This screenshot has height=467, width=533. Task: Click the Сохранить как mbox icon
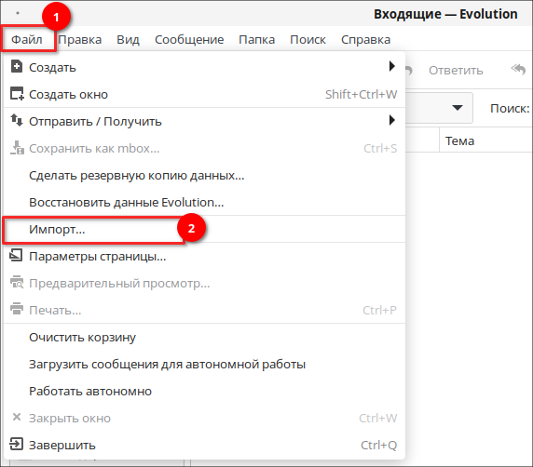point(17,148)
